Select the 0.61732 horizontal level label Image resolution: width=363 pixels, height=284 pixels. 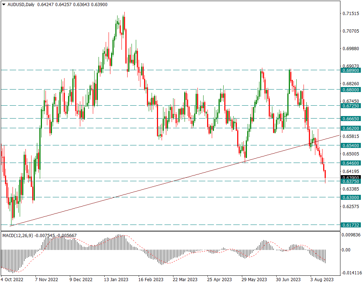(351, 225)
